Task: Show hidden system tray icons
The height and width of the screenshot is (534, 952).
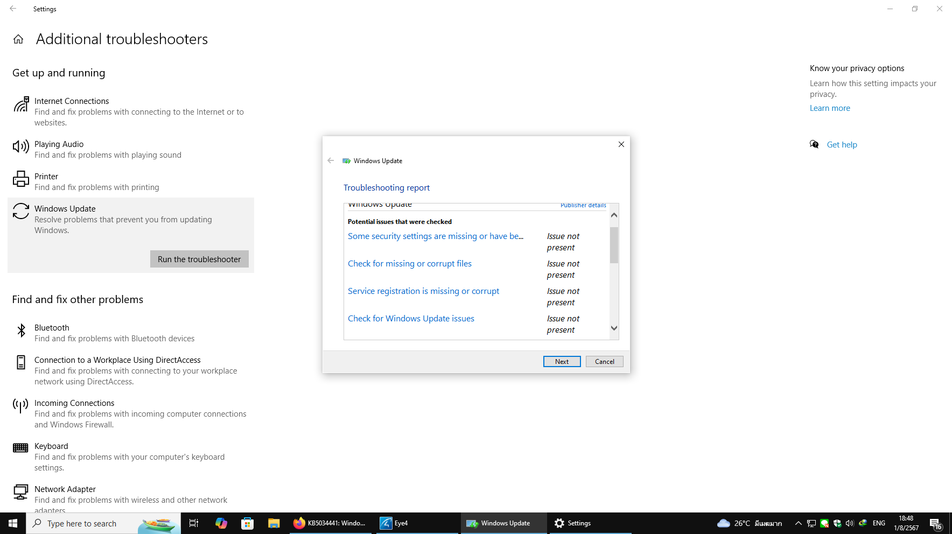Action: click(x=799, y=523)
